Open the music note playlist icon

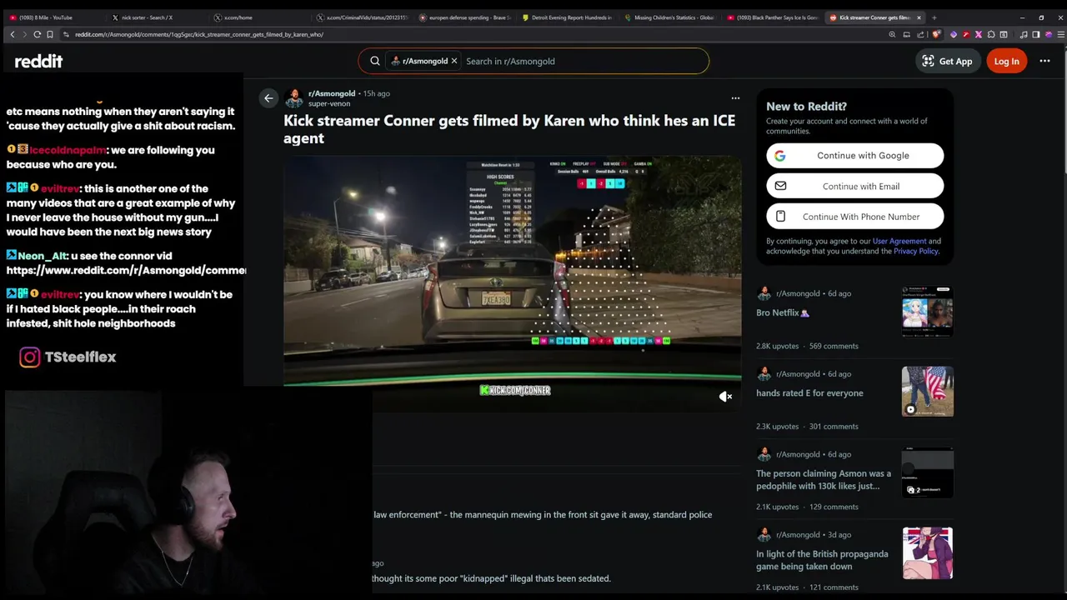point(1024,34)
